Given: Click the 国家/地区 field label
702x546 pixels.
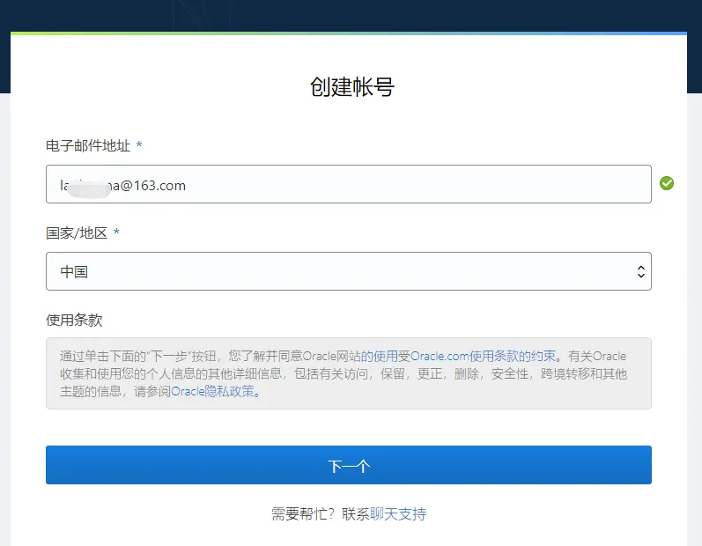Looking at the screenshot, I should click(77, 233).
